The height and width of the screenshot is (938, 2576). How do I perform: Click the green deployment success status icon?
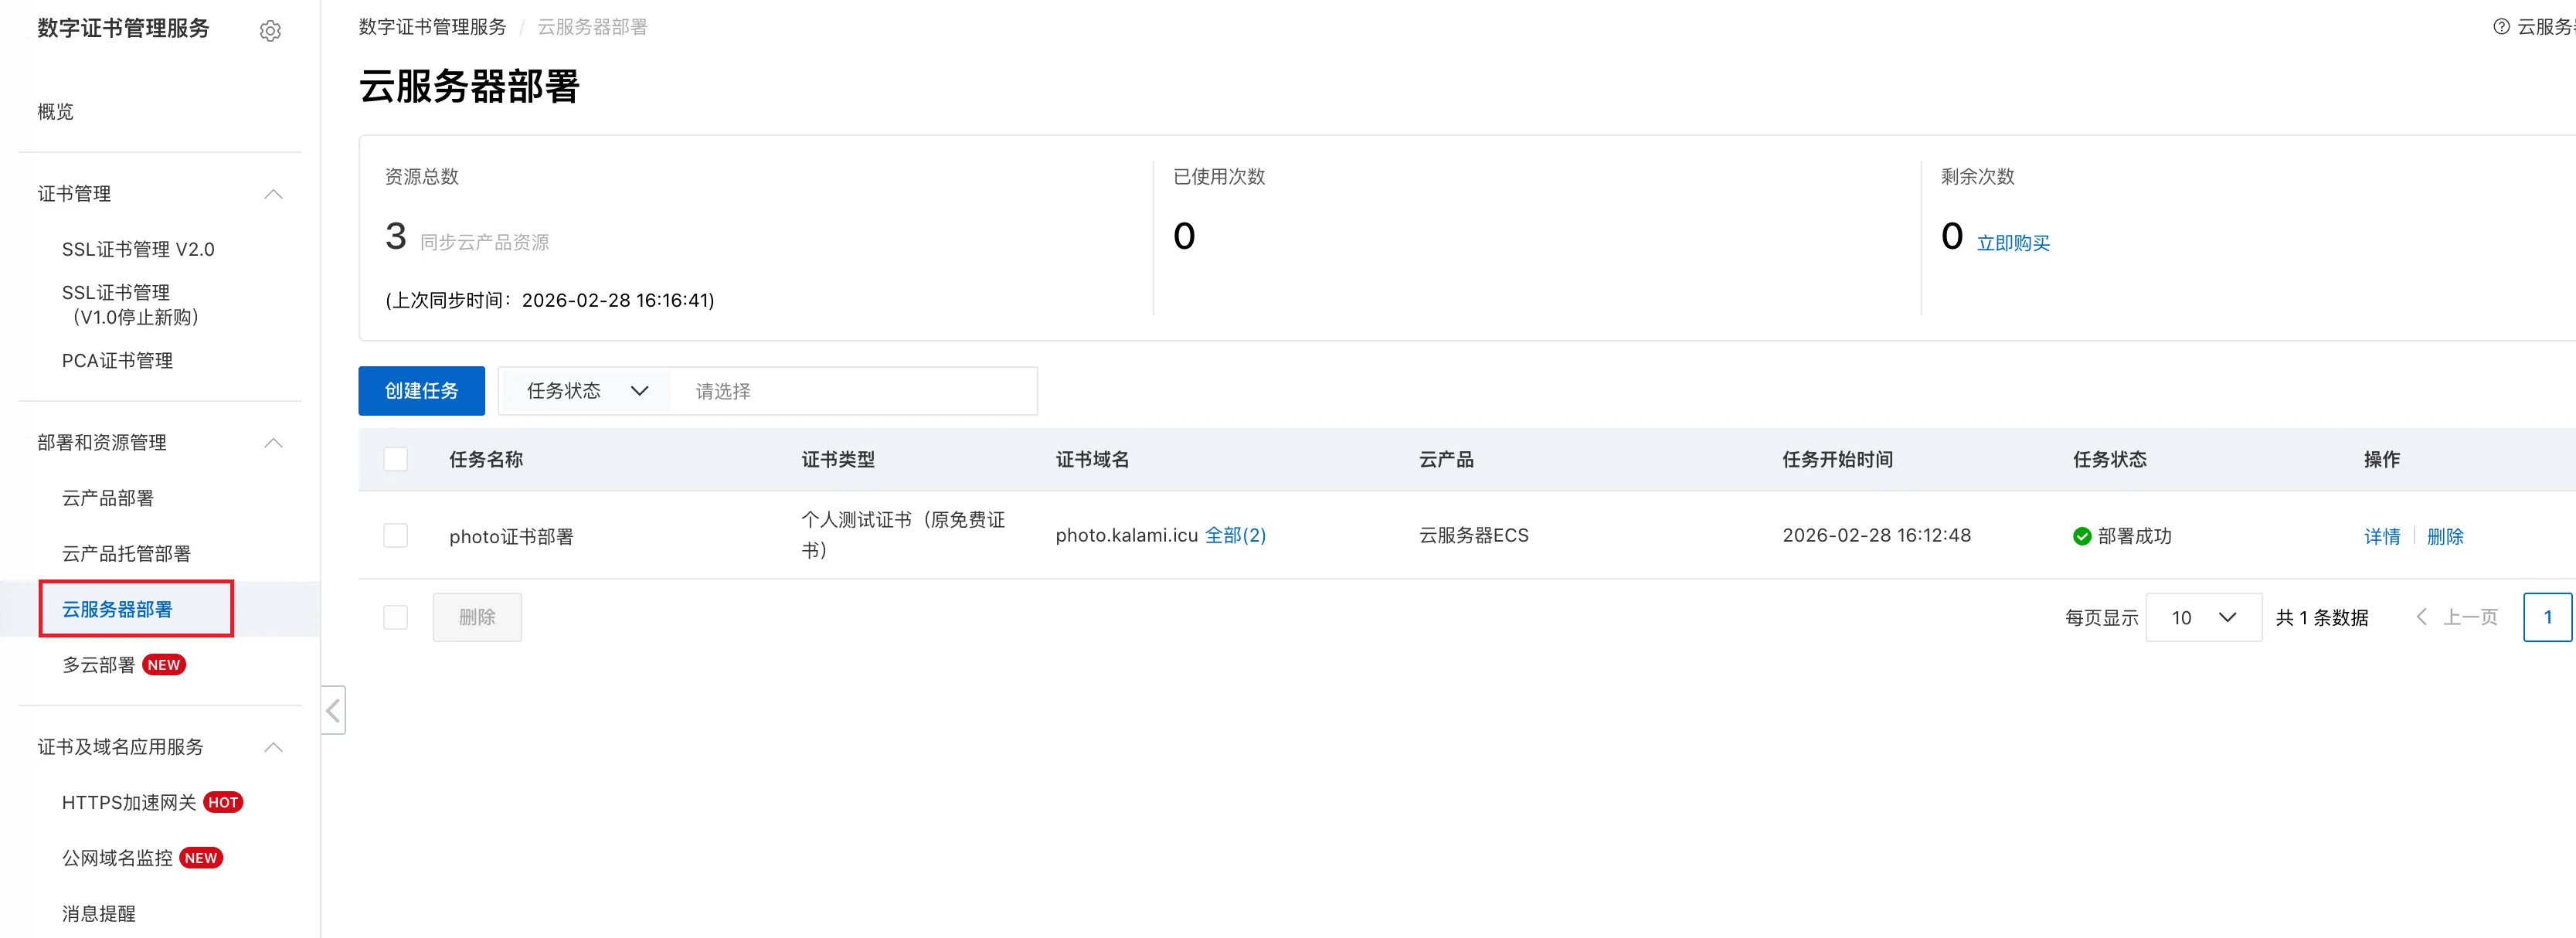point(2082,536)
